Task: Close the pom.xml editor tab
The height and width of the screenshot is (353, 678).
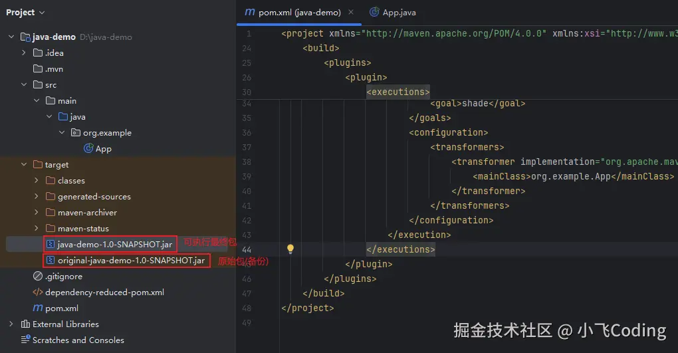Action: coord(351,12)
